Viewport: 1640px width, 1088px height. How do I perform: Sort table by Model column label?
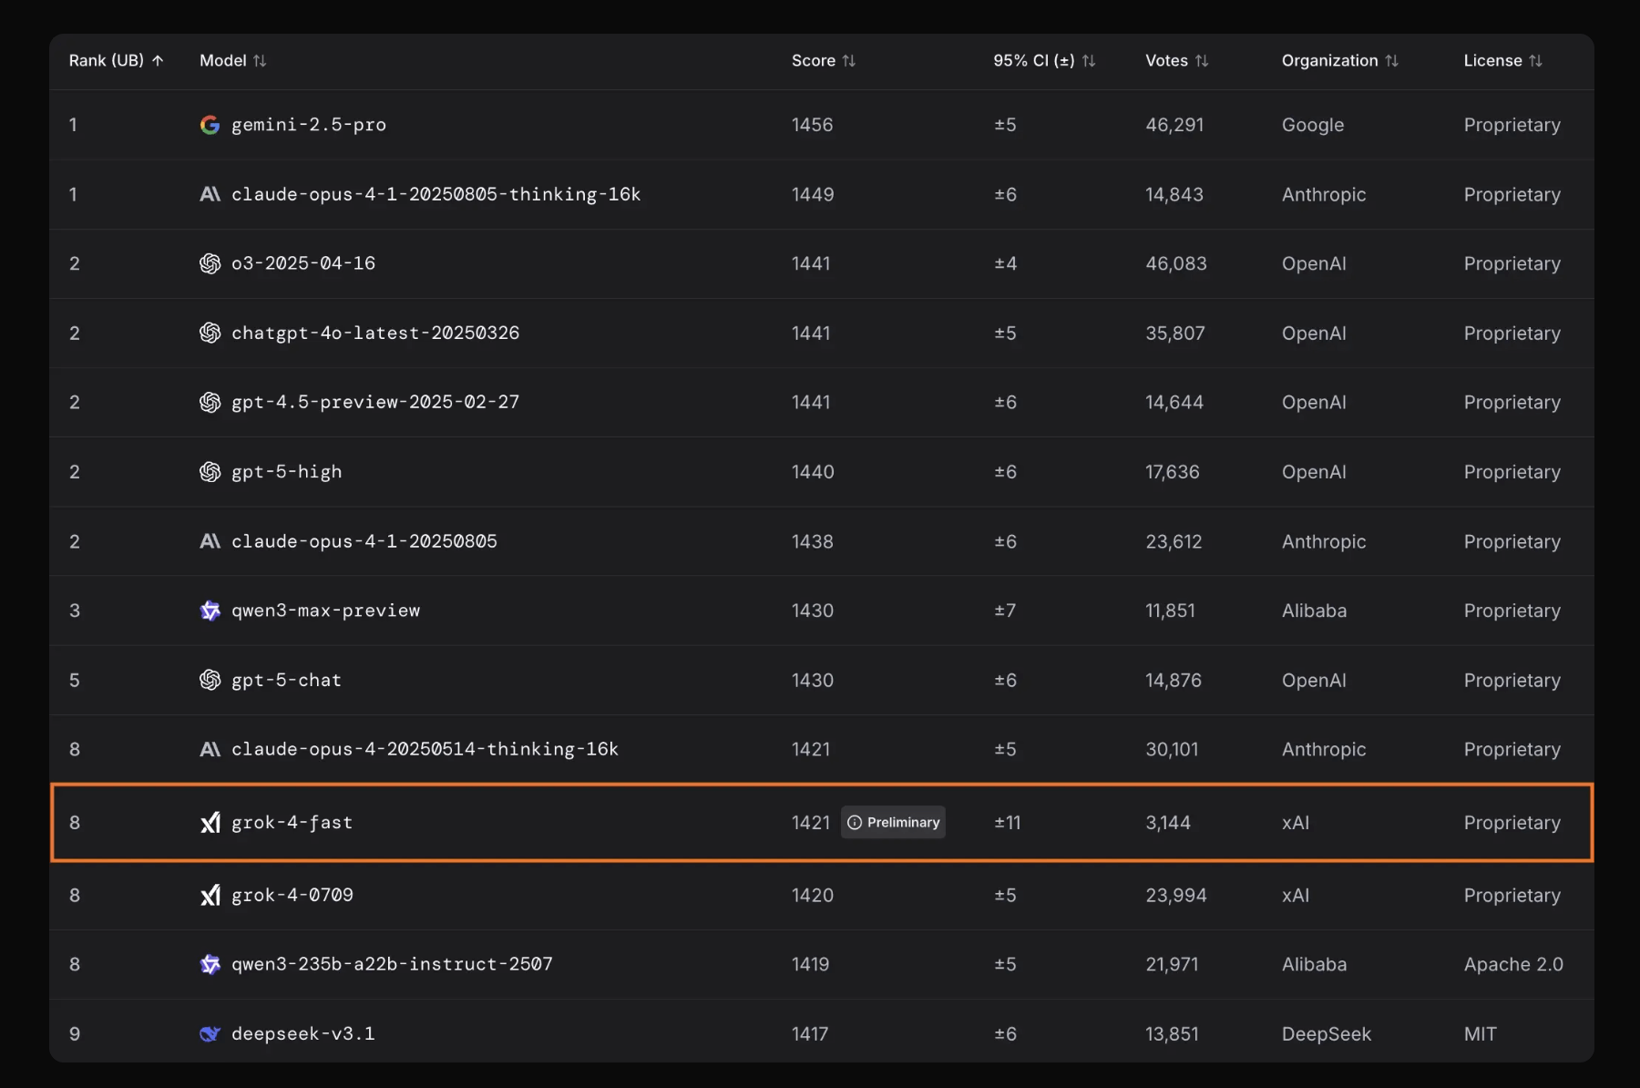[x=223, y=60]
